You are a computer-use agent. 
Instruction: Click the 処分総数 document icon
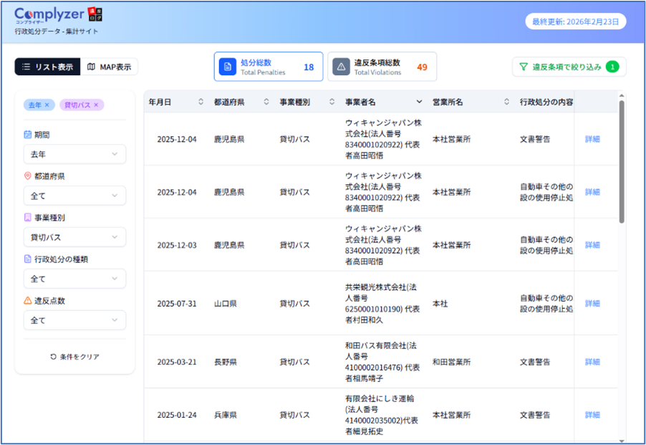[x=228, y=66]
